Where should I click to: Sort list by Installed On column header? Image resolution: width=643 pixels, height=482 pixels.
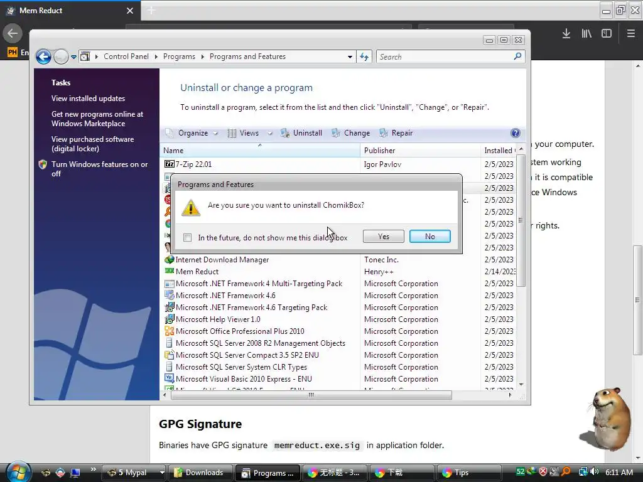coord(498,151)
